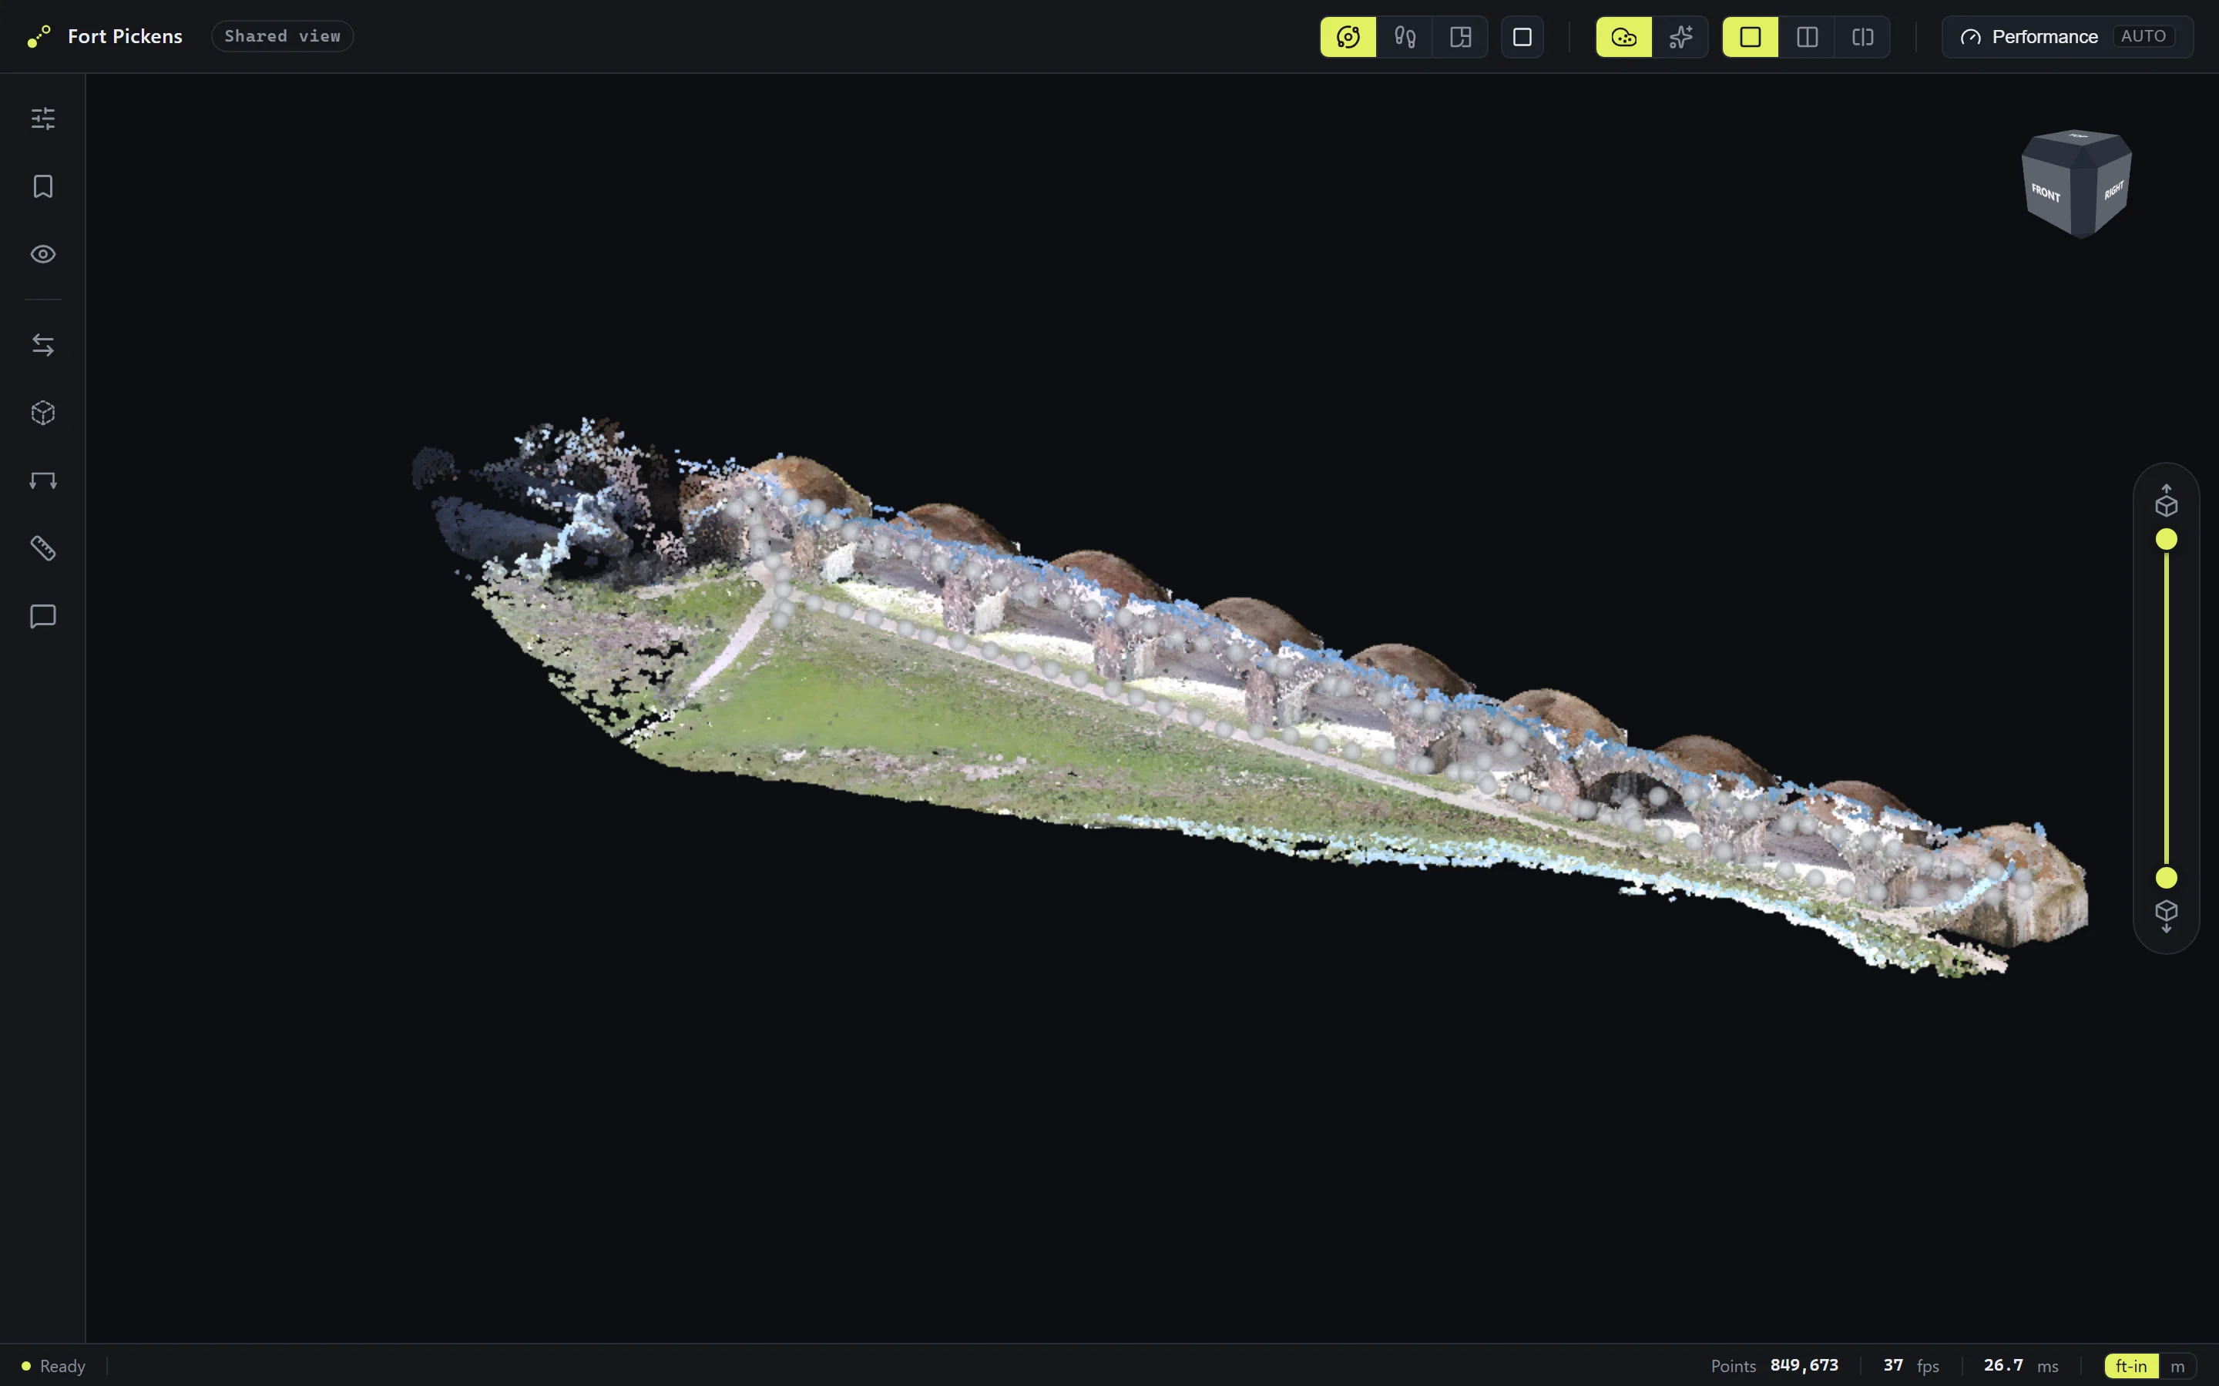
Task: Click the RIGHT face of navigation cube
Action: point(2113,192)
